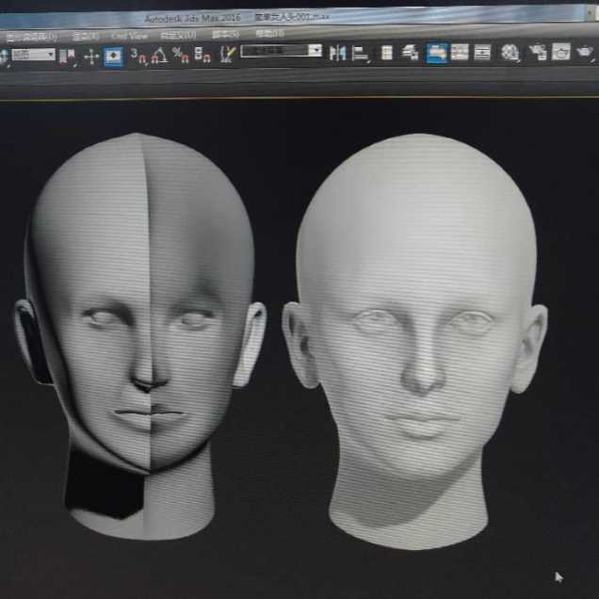Toggle the Percent Snap button
The height and width of the screenshot is (599, 599).
point(181,55)
